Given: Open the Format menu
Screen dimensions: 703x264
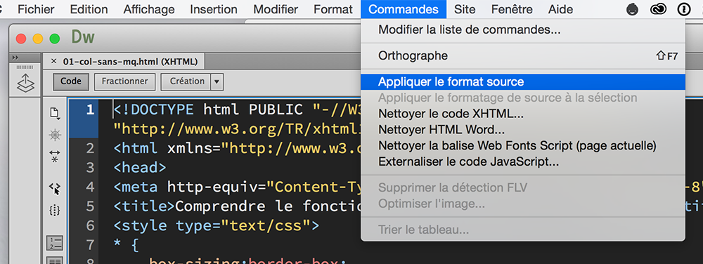Looking at the screenshot, I should [x=333, y=9].
